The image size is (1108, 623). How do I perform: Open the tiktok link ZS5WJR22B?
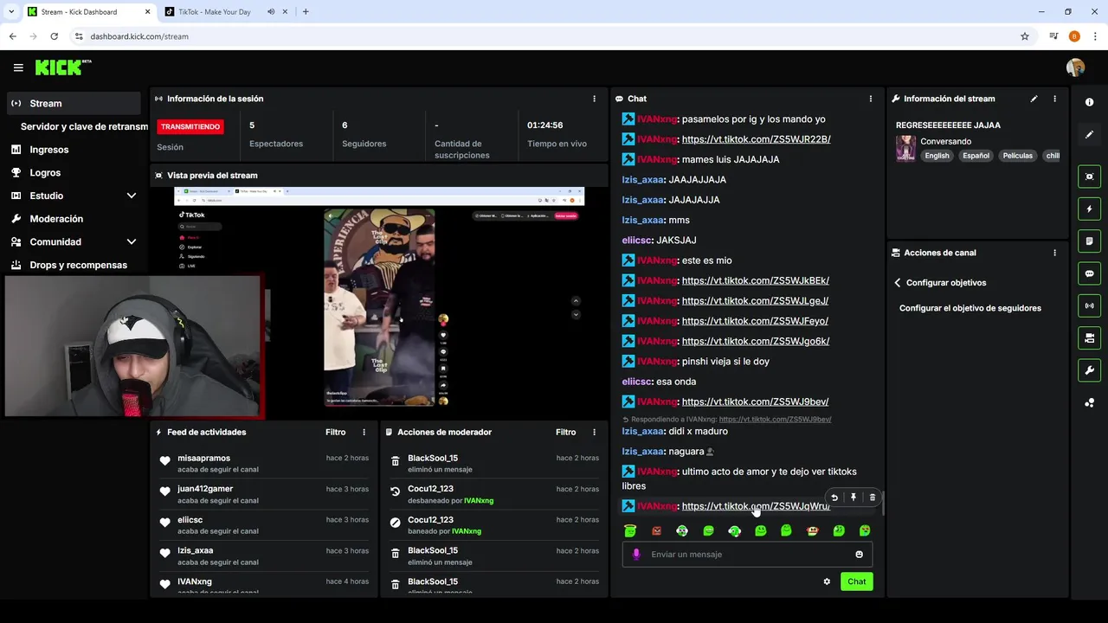(756, 139)
